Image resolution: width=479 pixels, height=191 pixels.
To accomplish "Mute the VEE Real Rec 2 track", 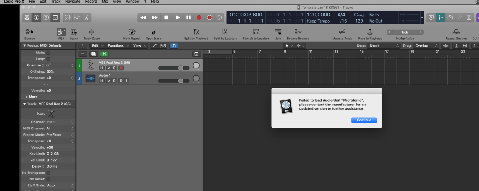I will tap(108, 68).
